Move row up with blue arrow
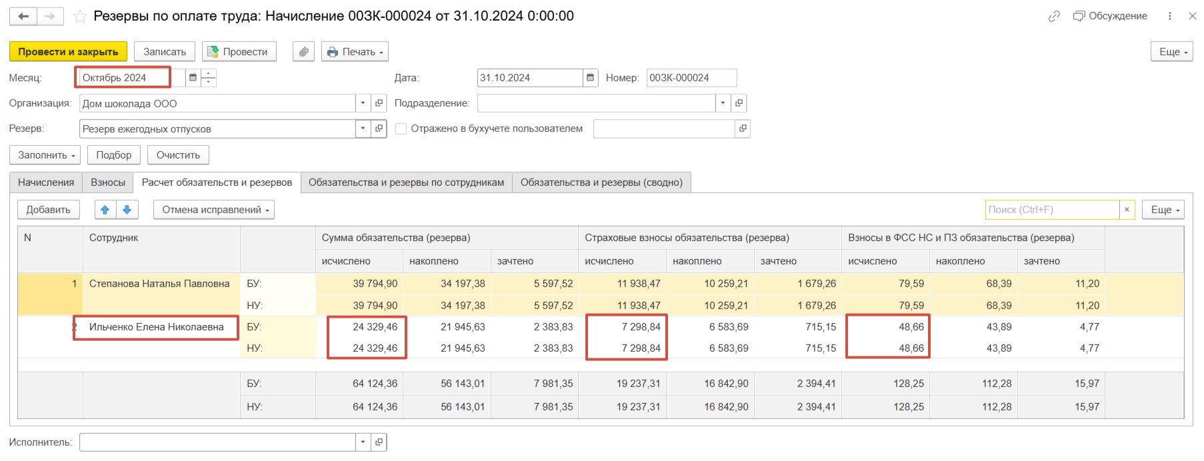The height and width of the screenshot is (461, 1204). tap(105, 210)
